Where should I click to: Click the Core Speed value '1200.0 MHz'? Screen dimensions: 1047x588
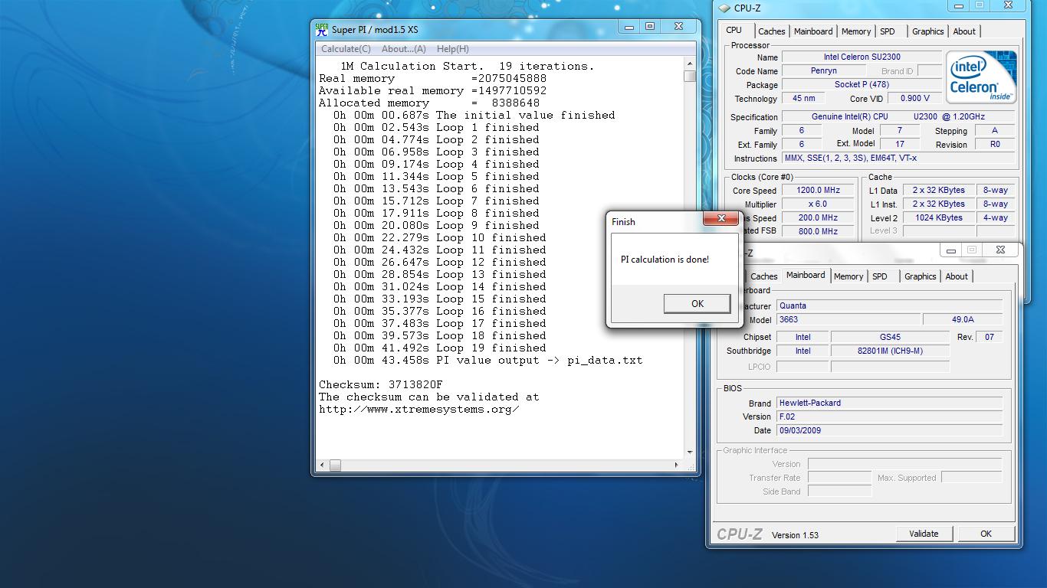pos(818,190)
